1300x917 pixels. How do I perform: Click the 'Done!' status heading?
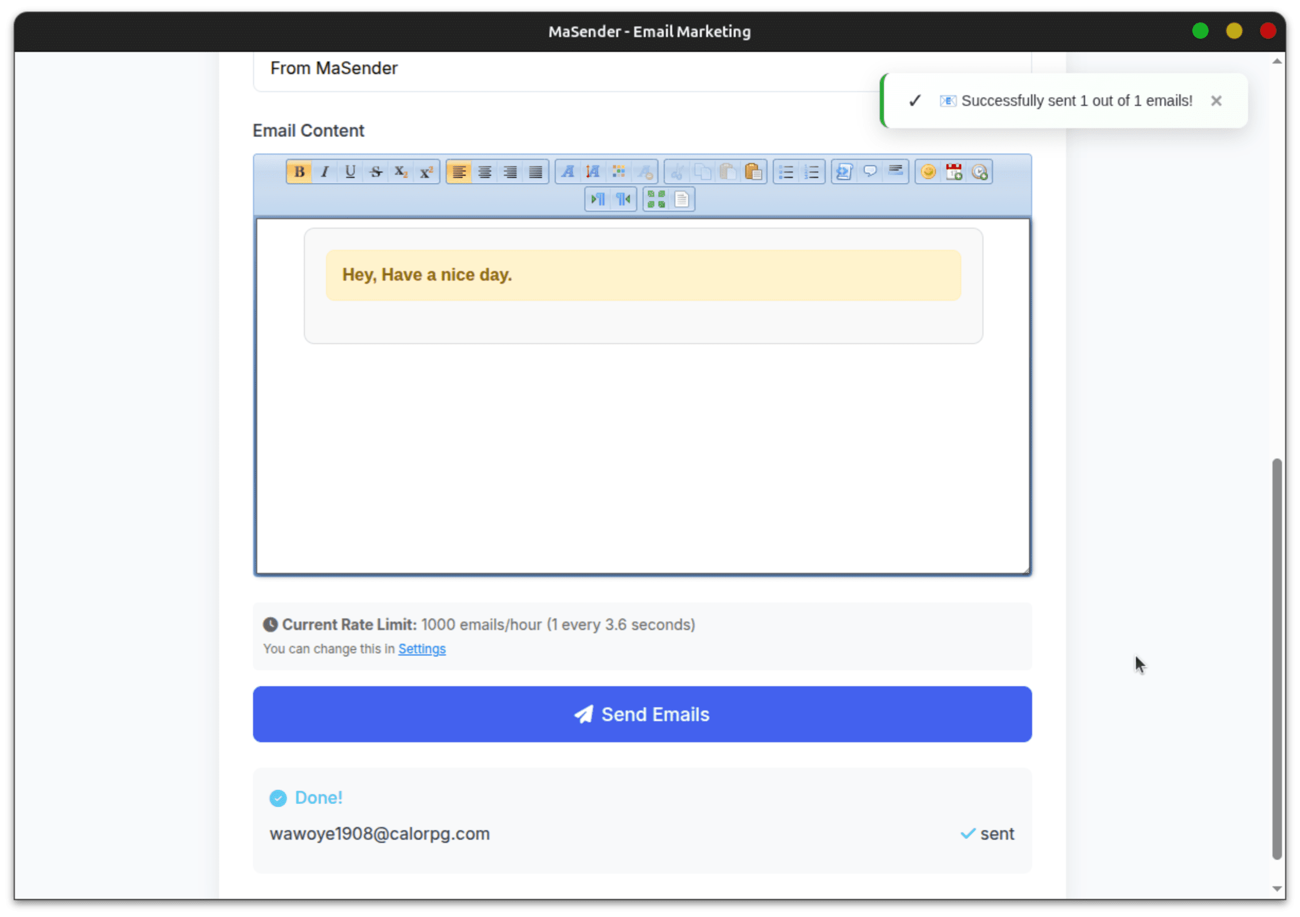[x=319, y=798]
